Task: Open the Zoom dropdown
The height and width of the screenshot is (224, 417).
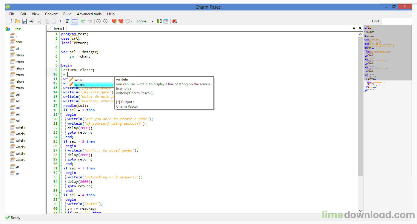Action: (144, 21)
